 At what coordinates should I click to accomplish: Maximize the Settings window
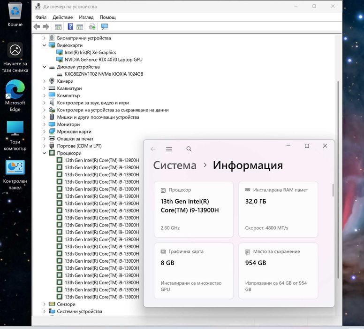pos(307,146)
